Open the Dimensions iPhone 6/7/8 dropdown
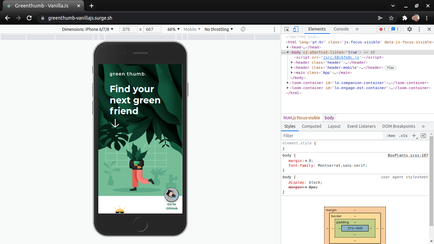Viewport: 434px width, 244px height. (87, 29)
